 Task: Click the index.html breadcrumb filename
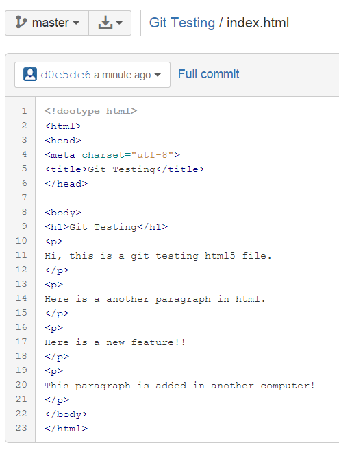pyautogui.click(x=258, y=23)
